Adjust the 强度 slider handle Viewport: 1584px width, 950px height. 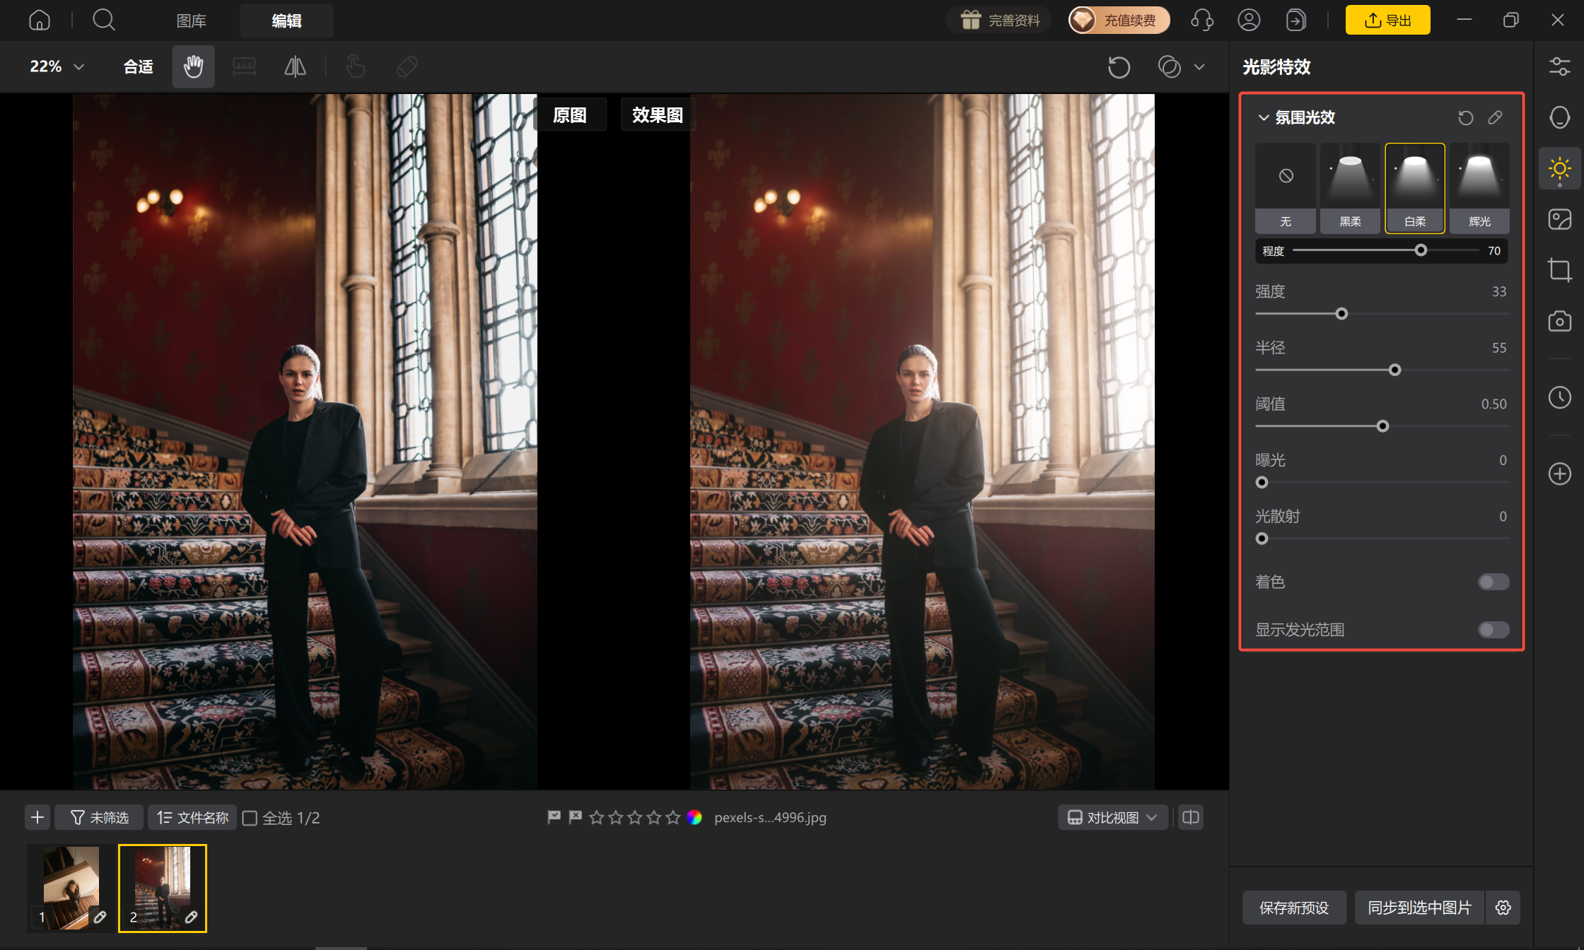coord(1341,314)
